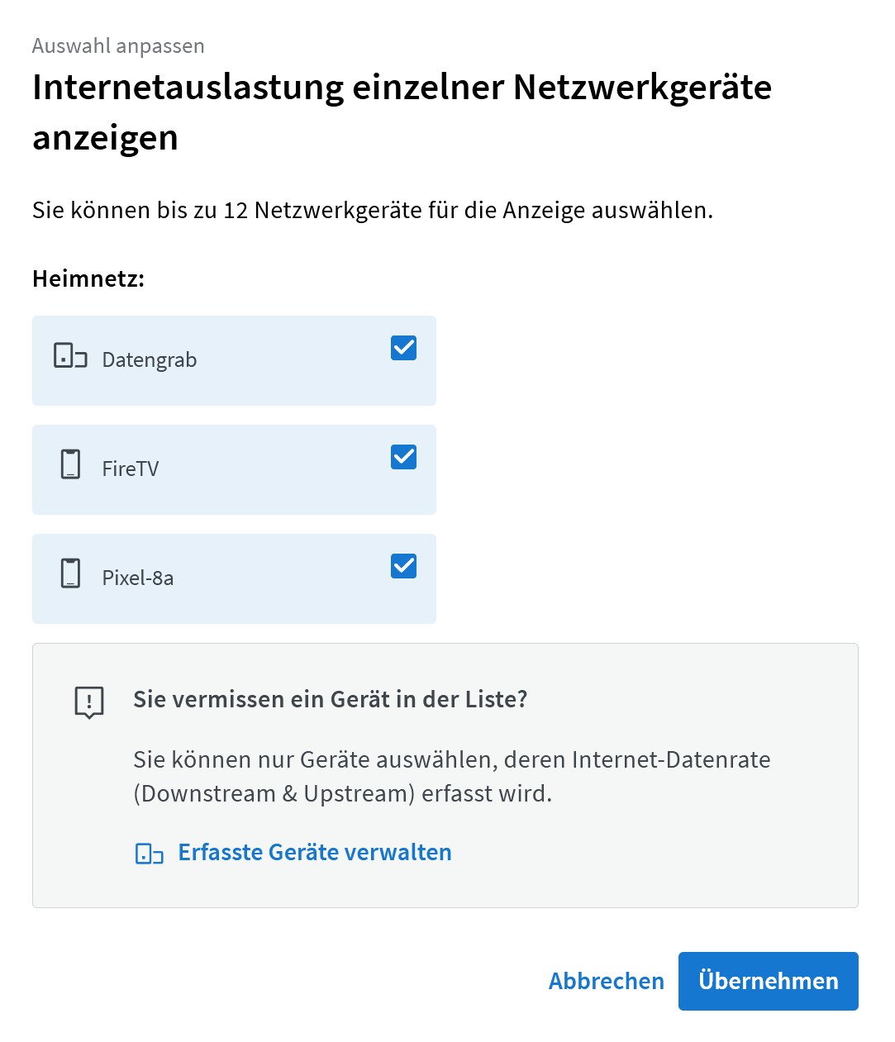Select the FireTV device name

131,469
